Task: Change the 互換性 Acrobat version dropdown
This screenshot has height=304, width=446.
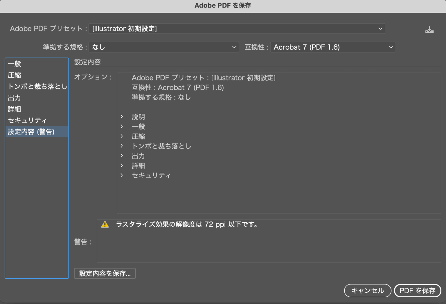Action: pyautogui.click(x=333, y=47)
